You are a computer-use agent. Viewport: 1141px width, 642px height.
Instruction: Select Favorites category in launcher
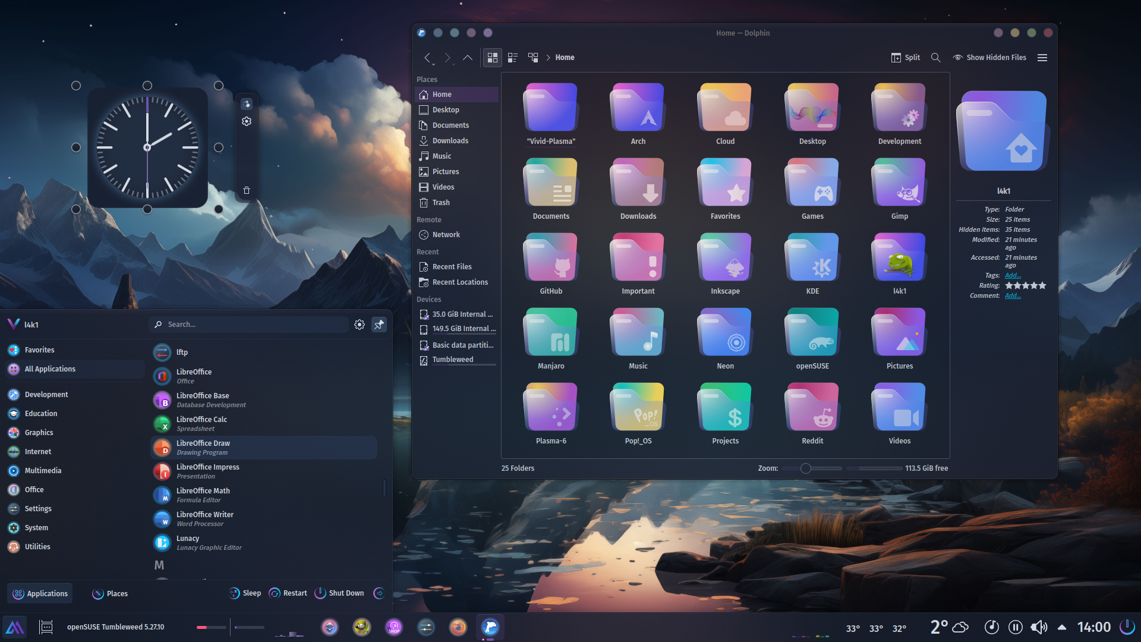point(75,350)
